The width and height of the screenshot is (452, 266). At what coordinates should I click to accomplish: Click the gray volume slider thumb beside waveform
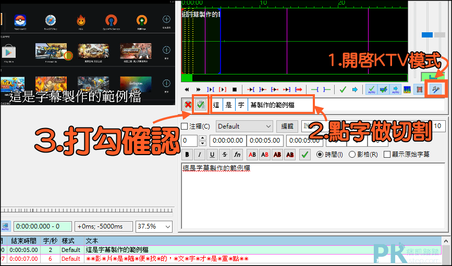tap(439, 35)
